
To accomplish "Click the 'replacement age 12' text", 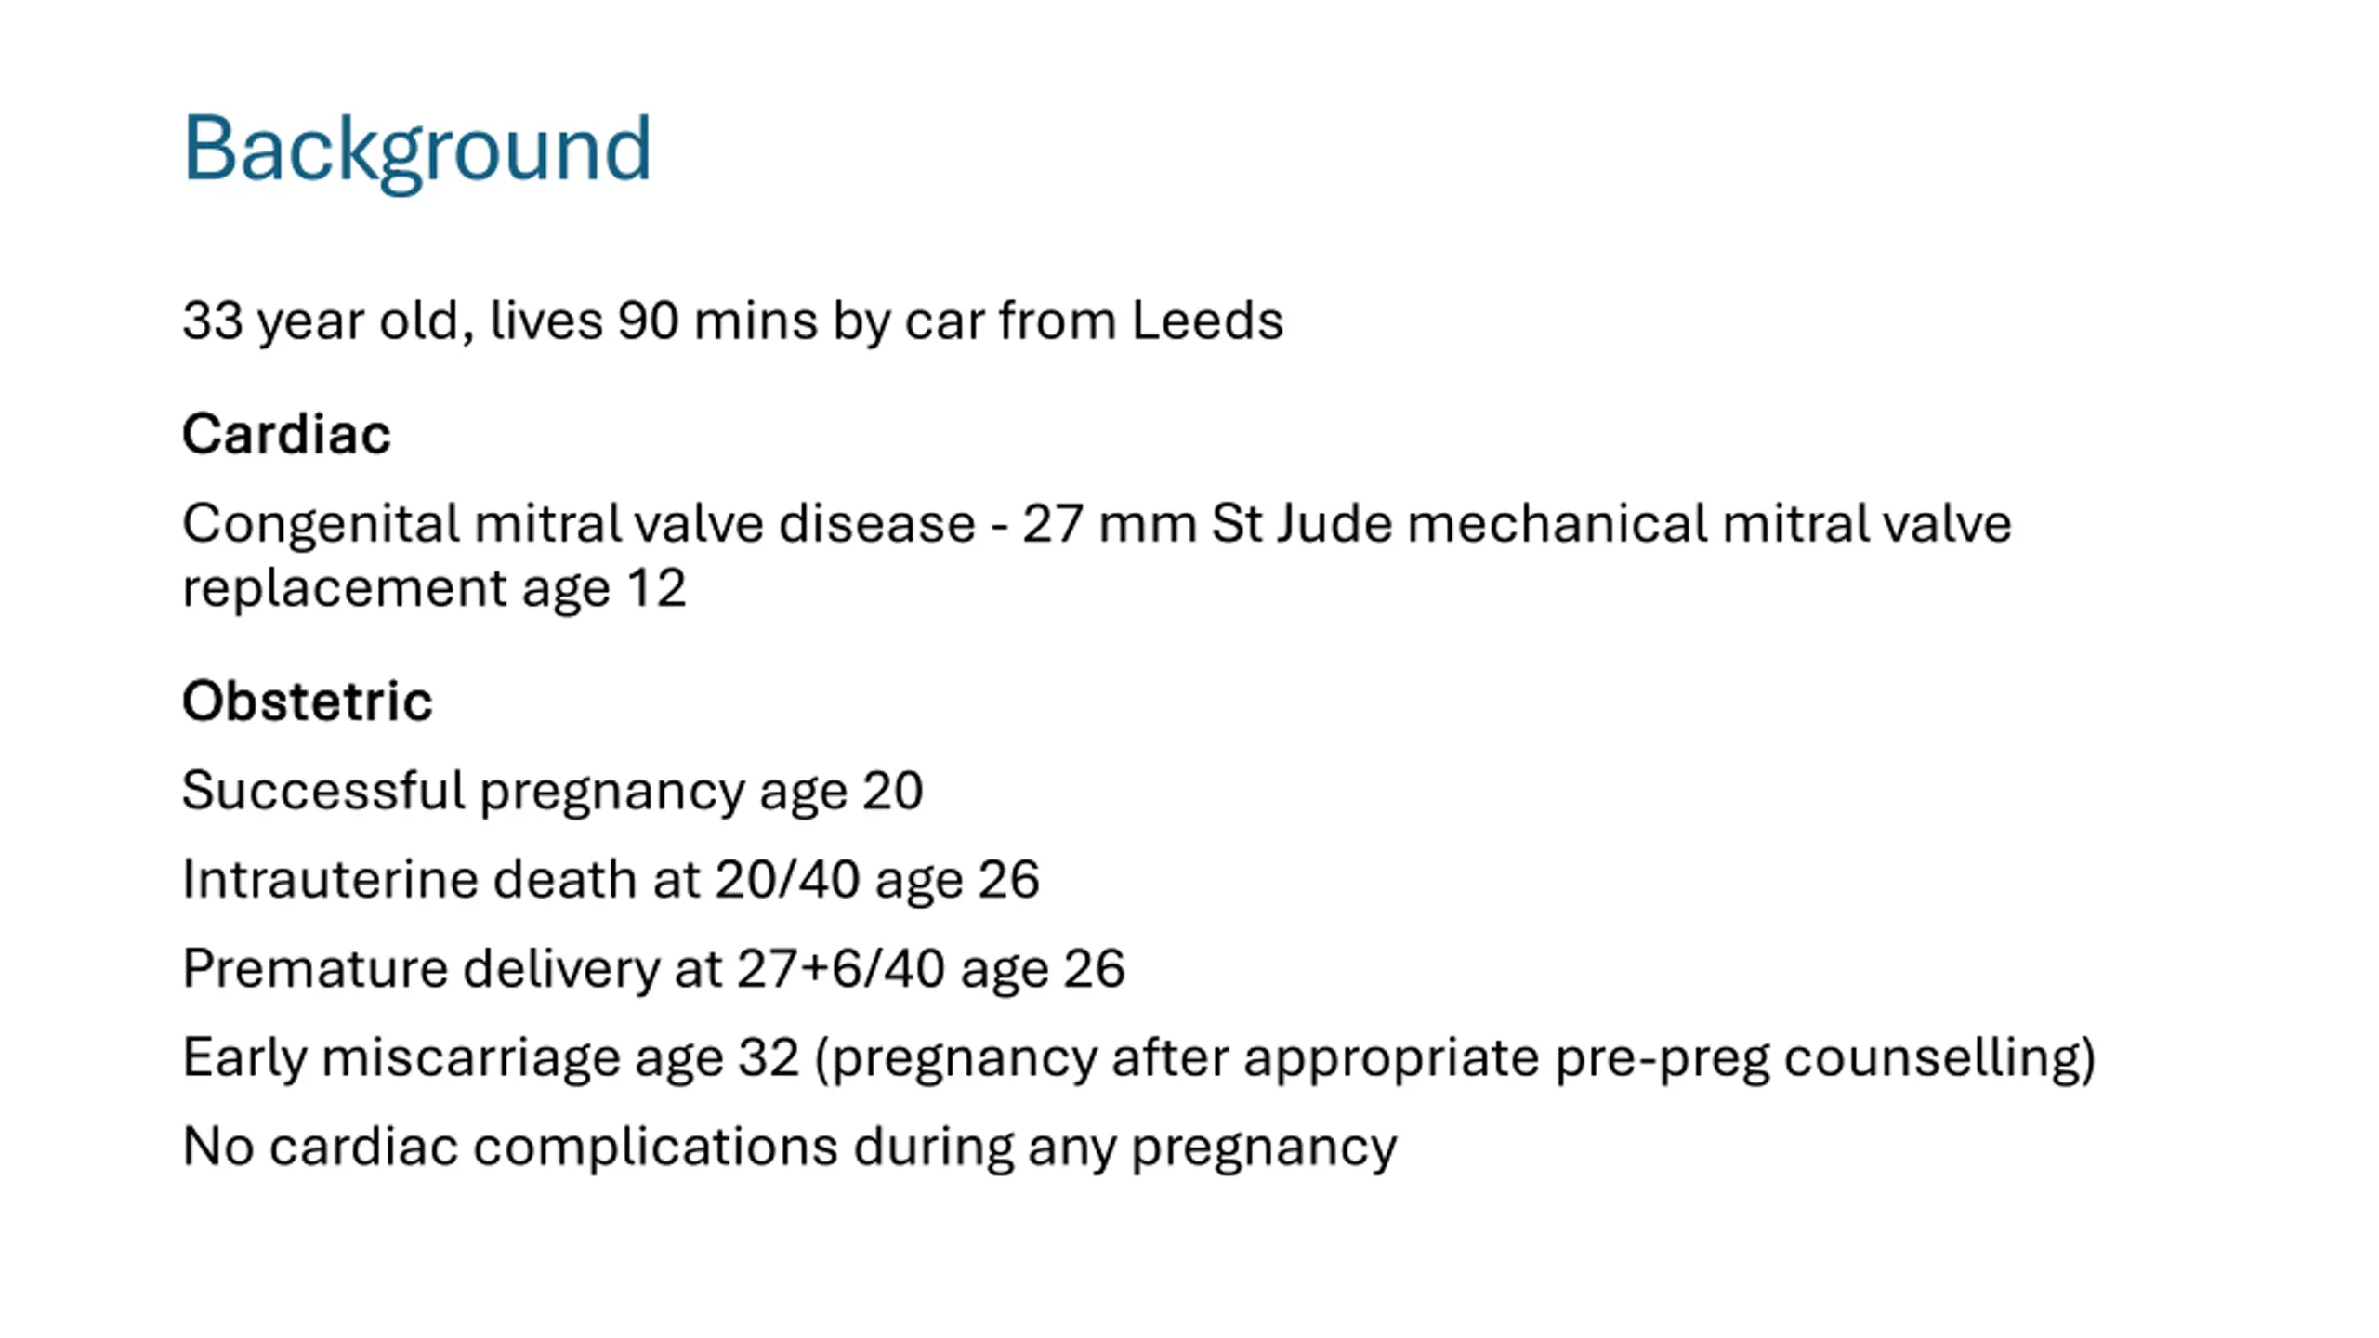I will click(x=434, y=589).
